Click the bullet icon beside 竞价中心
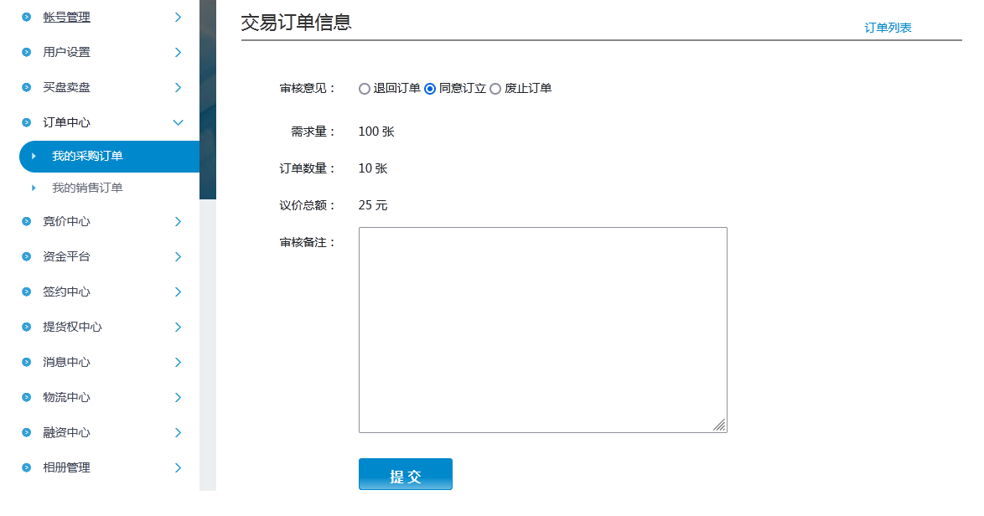 click(x=27, y=221)
